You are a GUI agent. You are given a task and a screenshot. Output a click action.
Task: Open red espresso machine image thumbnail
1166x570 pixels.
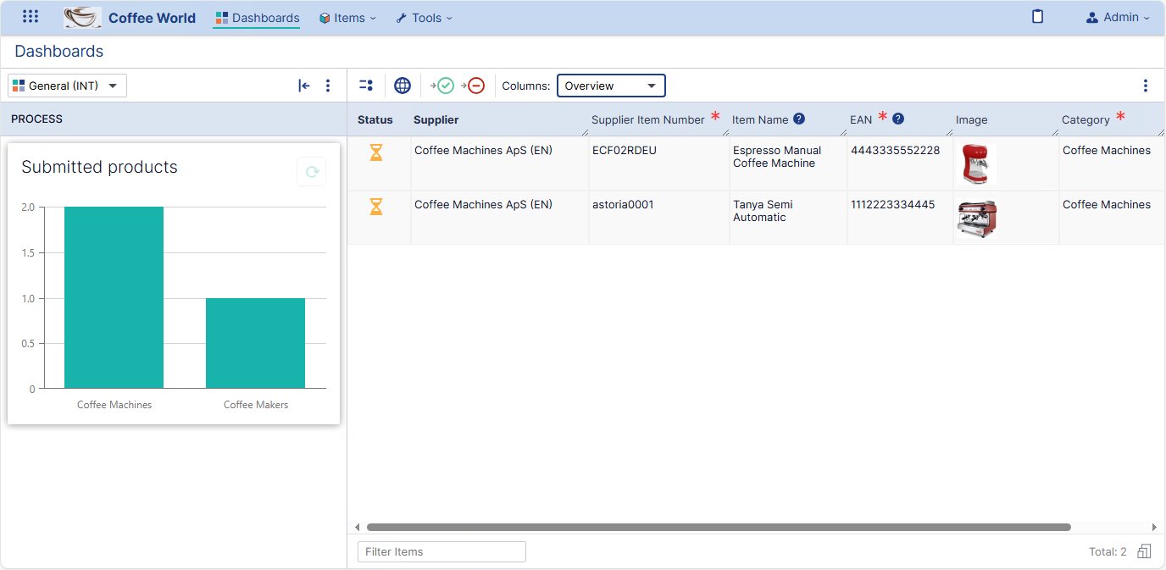(974, 163)
